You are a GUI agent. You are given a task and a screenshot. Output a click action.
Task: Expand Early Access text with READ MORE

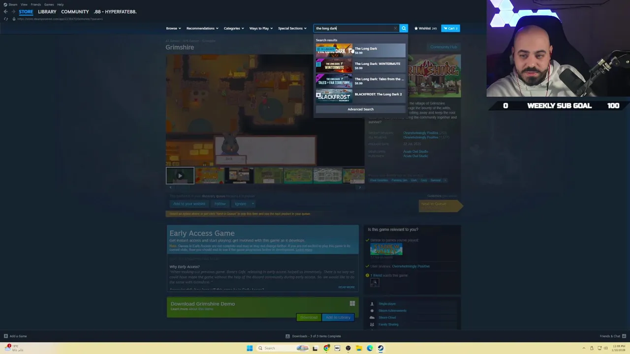pyautogui.click(x=346, y=287)
